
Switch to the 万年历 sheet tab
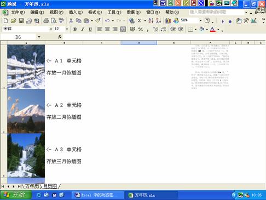(x=32, y=186)
